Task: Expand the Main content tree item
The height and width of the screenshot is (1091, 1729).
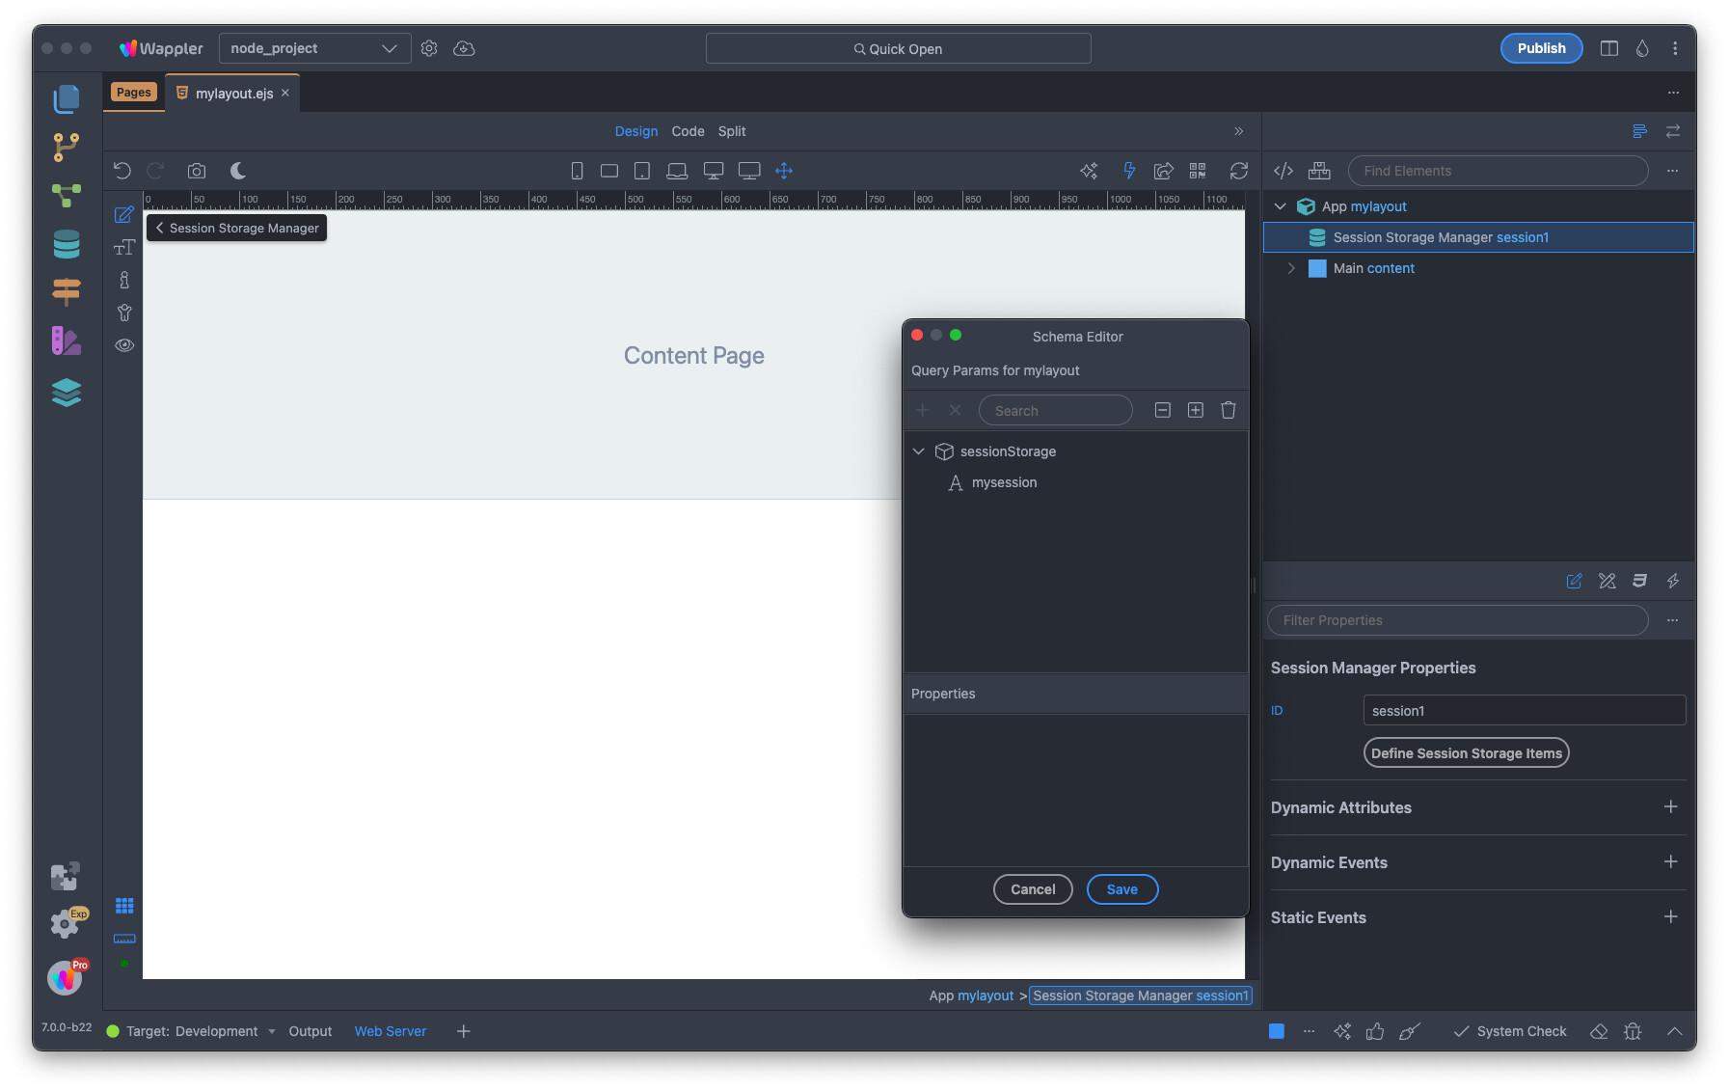Action: 1291,268
